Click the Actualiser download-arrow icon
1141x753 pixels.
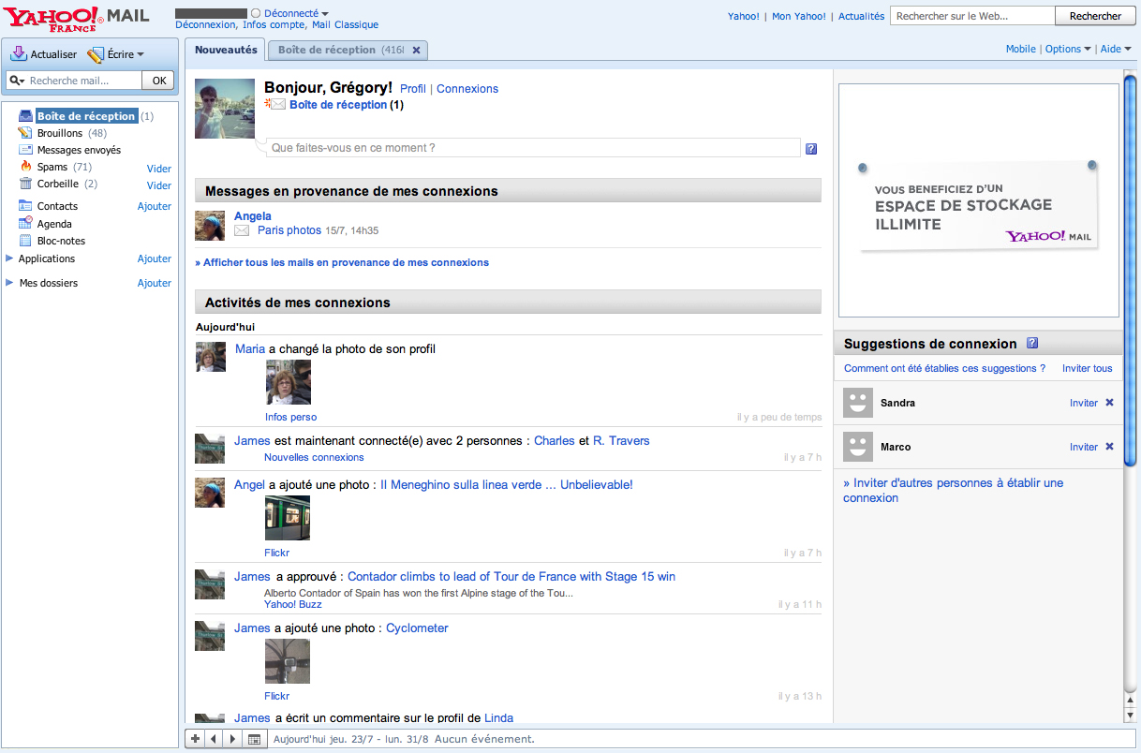tap(18, 54)
